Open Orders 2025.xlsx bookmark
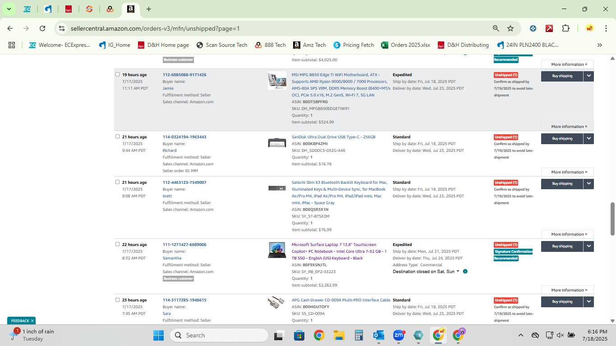This screenshot has height=346, width=616. (405, 45)
